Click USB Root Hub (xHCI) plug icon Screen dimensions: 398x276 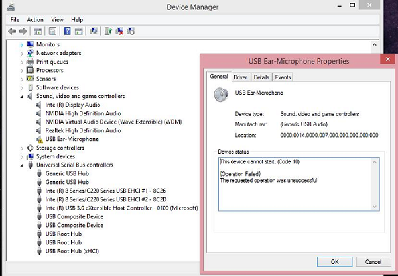pos(39,252)
